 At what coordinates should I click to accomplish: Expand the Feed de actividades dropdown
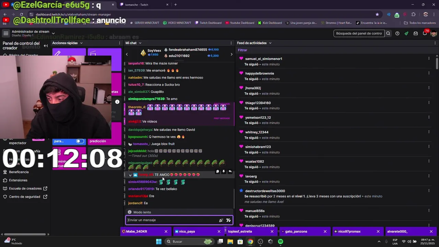coord(270,43)
